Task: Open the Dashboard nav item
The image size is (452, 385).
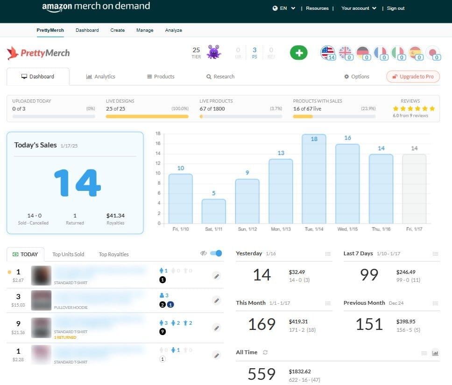Action: tap(87, 30)
